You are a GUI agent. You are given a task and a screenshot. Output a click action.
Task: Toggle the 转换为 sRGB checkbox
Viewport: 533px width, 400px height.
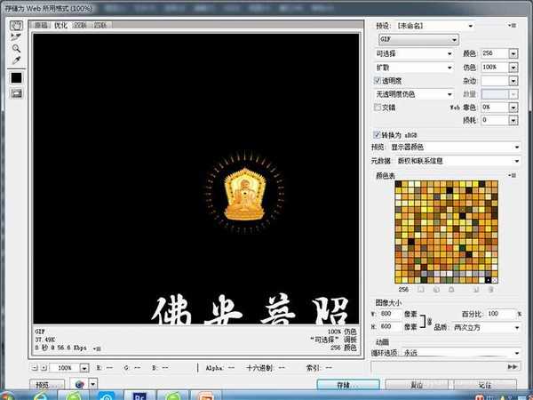point(378,133)
